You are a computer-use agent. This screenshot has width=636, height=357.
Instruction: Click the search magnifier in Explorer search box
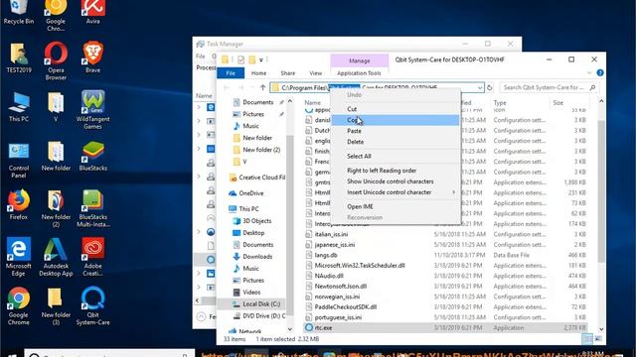coord(592,87)
